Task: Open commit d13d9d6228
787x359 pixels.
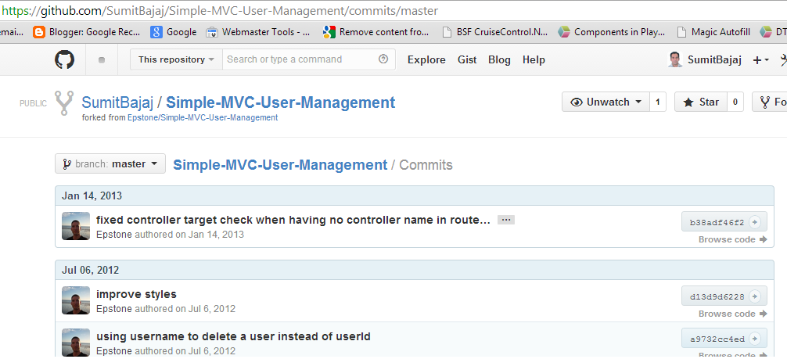Action: click(724, 296)
